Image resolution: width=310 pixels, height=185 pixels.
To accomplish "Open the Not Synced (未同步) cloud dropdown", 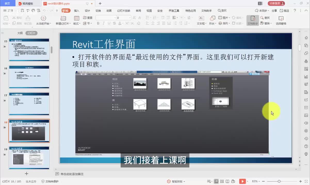I will click(262, 11).
